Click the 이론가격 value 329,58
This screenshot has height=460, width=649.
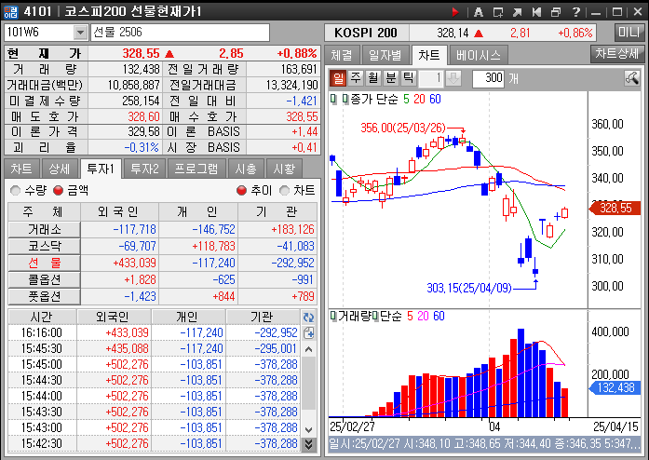tap(143, 132)
